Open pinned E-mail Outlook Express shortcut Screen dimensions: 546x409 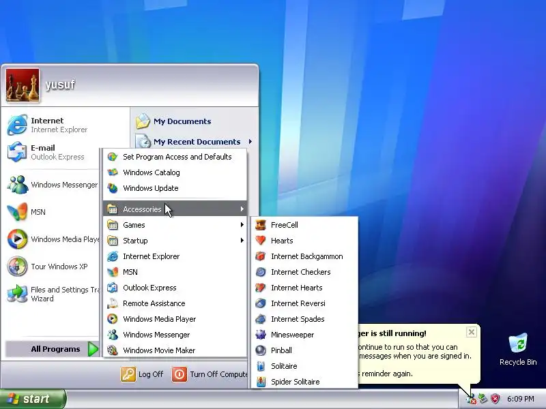tap(53, 152)
